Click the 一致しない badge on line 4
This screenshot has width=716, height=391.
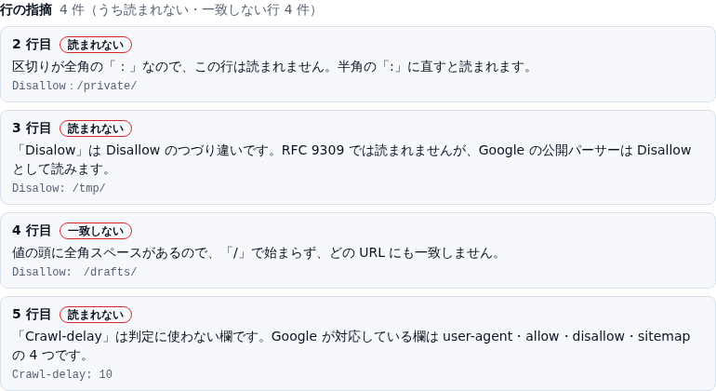pyautogui.click(x=96, y=231)
